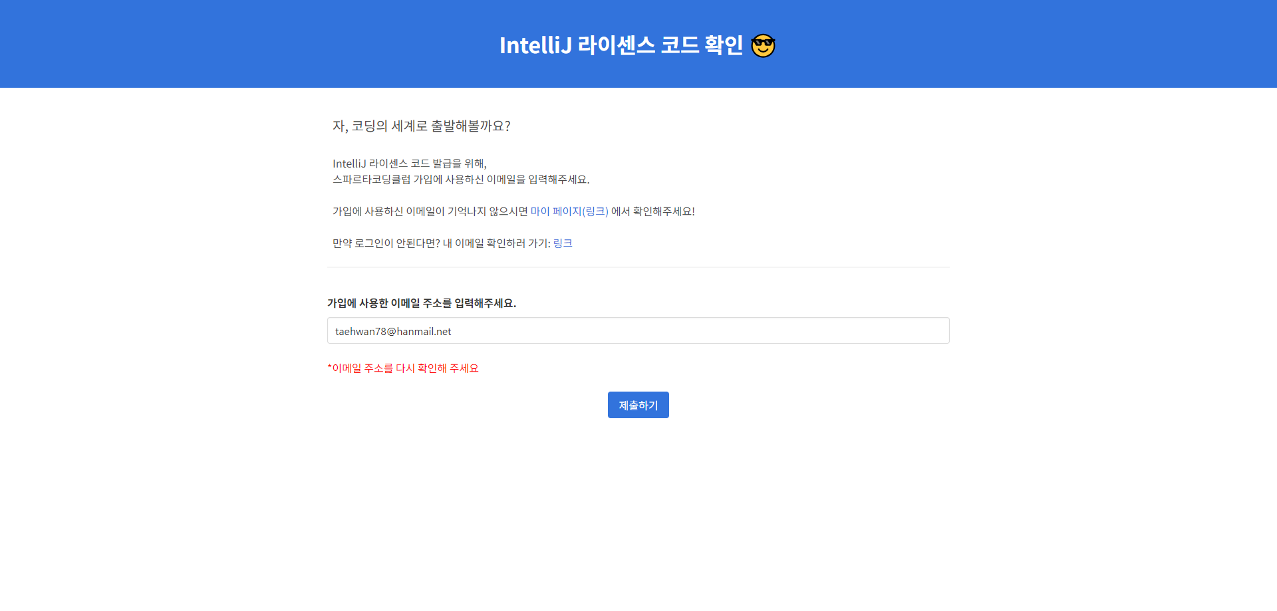Click the red error message about email
1277x611 pixels.
tap(403, 368)
